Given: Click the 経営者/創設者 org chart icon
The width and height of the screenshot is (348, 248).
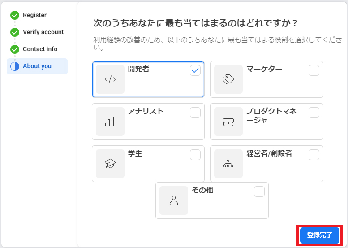Looking at the screenshot, I should (x=228, y=164).
